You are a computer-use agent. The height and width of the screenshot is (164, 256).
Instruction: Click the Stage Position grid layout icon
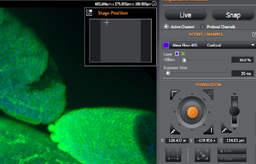tap(89, 13)
